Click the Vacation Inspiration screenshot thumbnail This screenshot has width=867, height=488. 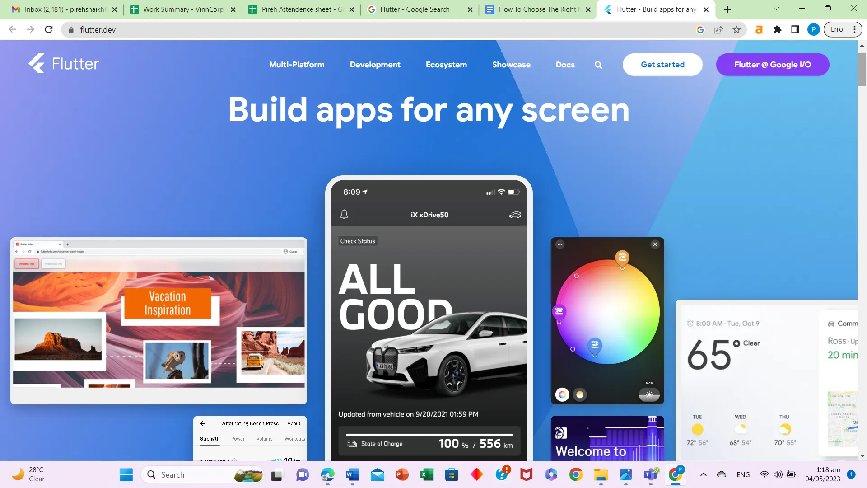158,321
